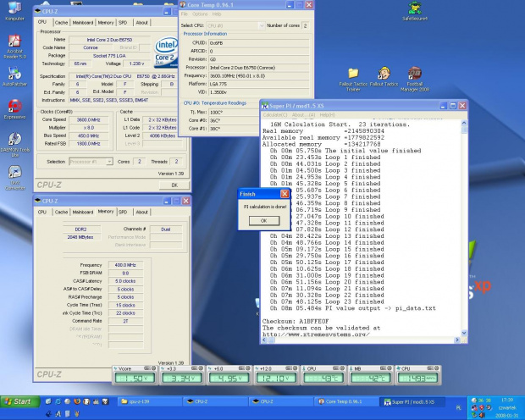Screen dimensions: 525x420
Task: Click the Super PI scrollbar down arrow
Action: pyautogui.click(x=464, y=333)
